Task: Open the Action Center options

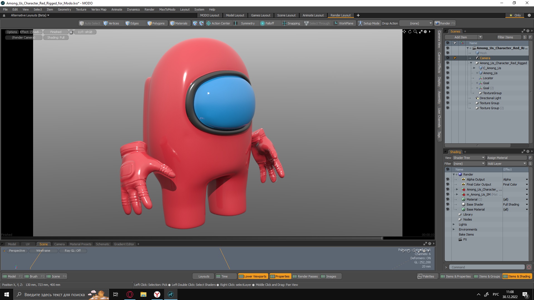Action: [218, 23]
